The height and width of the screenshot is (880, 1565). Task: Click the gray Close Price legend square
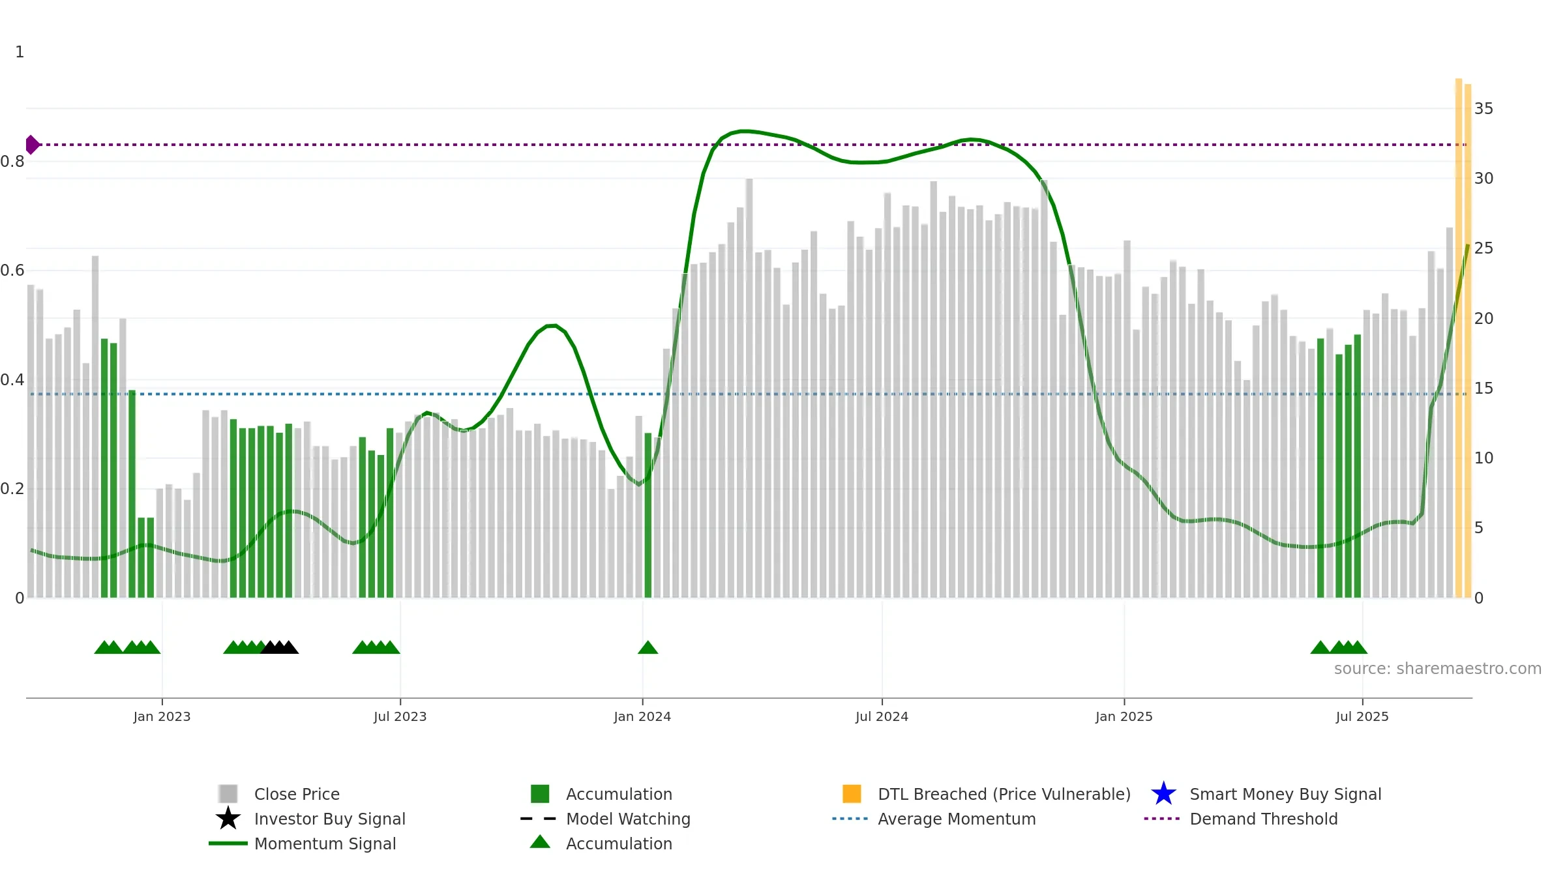[x=228, y=793]
